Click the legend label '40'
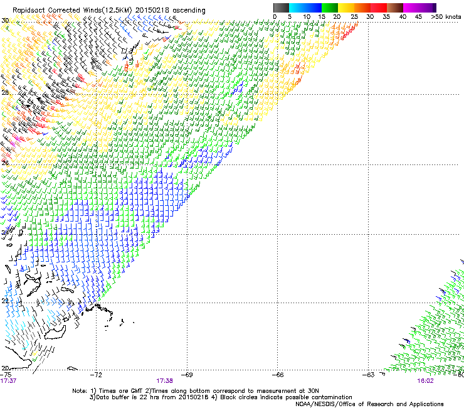This screenshot has width=464, height=408. 403,17
